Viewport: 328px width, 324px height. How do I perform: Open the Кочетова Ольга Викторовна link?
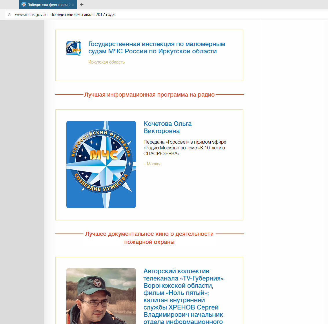[167, 127]
